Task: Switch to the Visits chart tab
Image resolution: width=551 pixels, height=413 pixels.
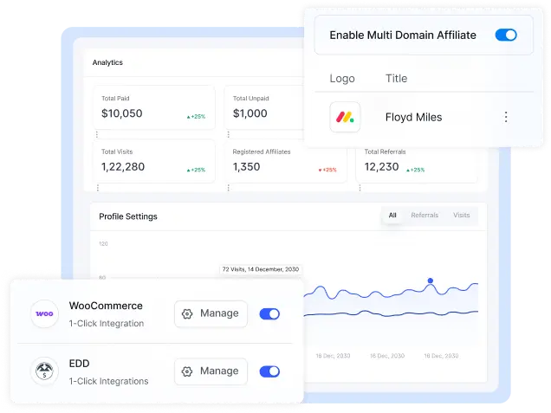Action: pyautogui.click(x=462, y=216)
